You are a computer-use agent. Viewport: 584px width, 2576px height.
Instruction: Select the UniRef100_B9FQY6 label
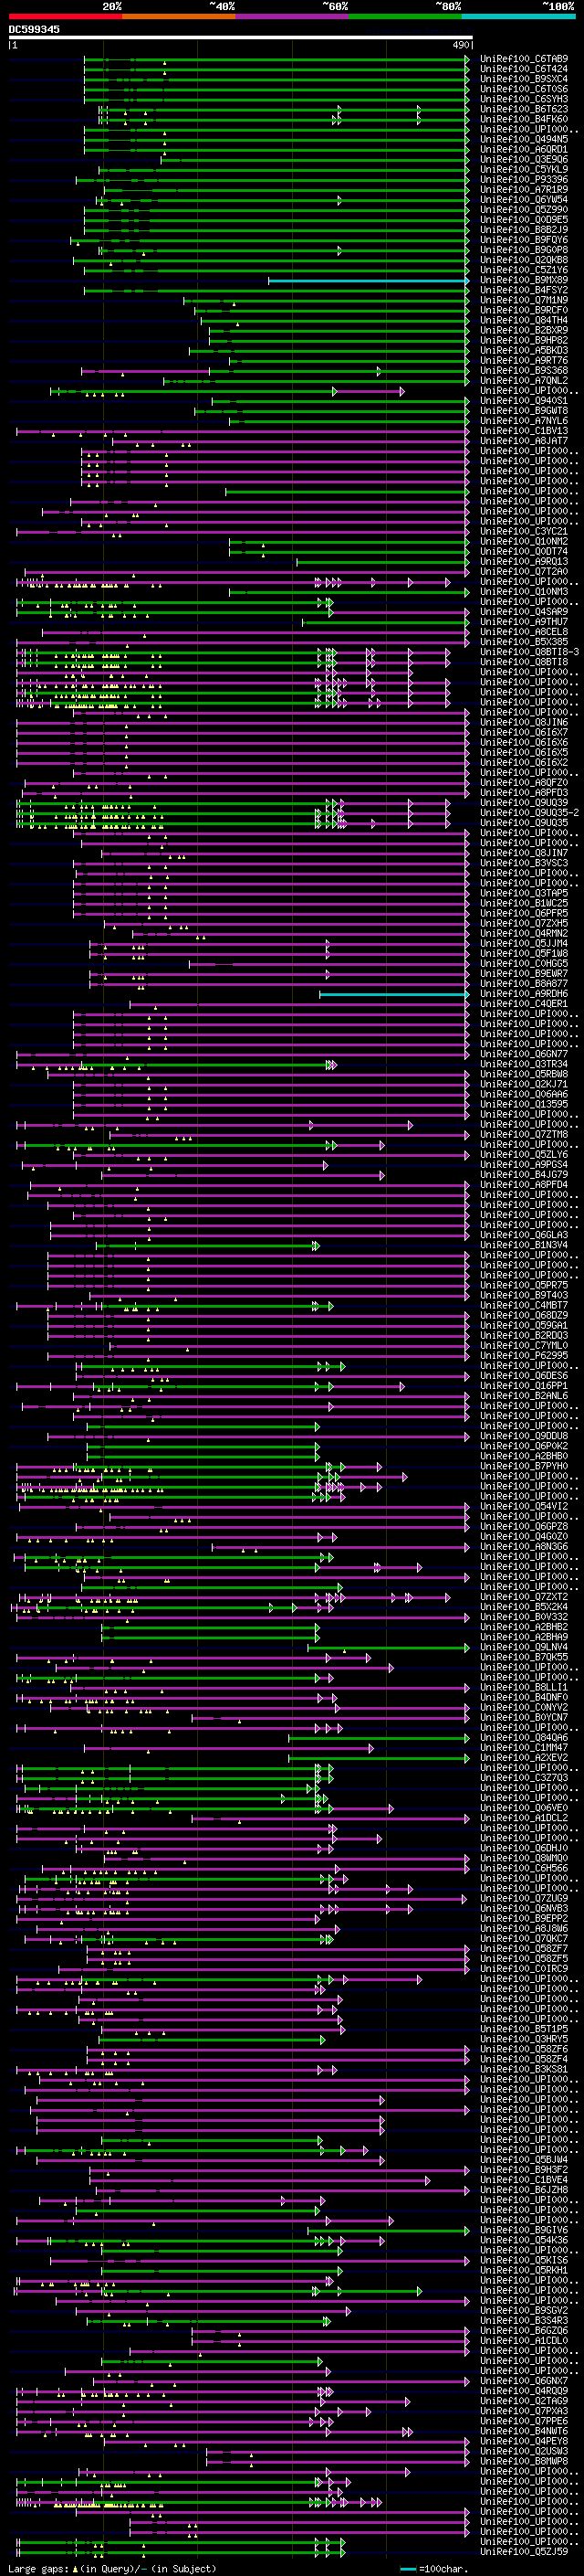point(524,240)
